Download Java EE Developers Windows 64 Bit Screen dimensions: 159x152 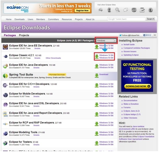coord(106,48)
